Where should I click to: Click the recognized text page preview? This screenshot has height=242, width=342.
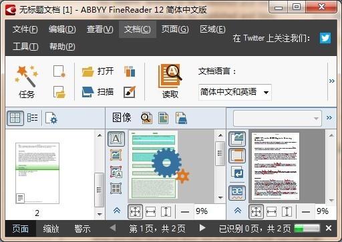(x=275, y=167)
